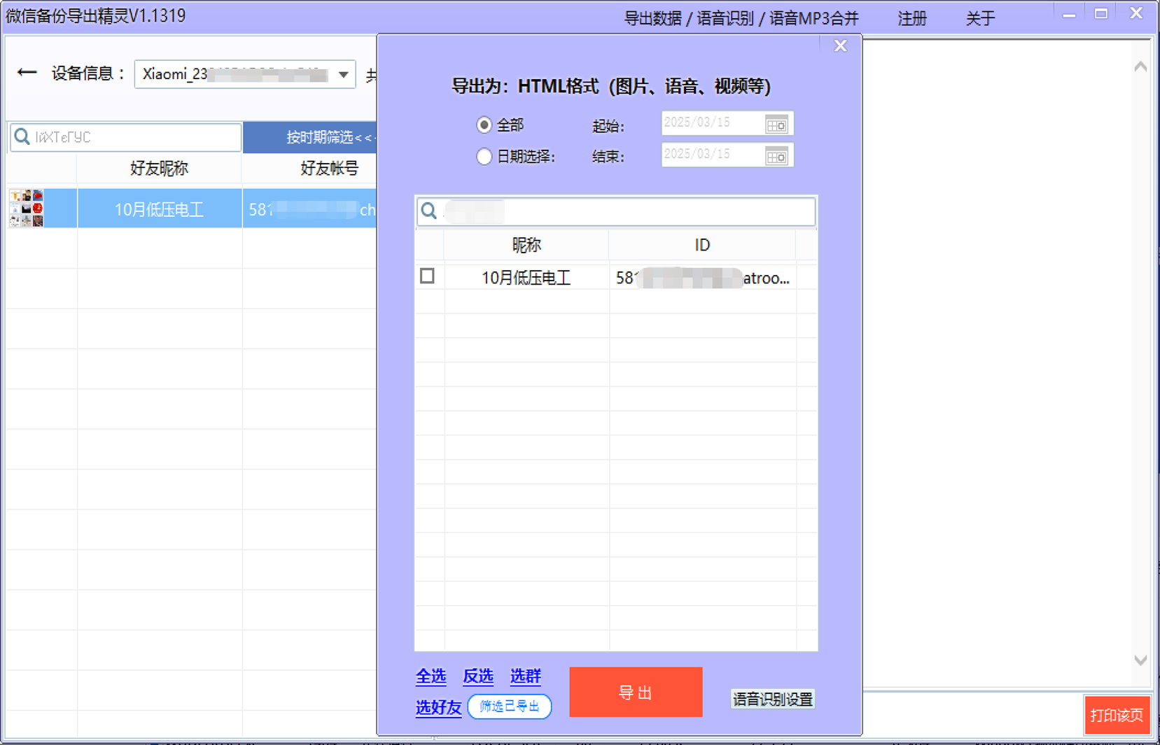Maximize the application window
Screen dimensions: 1160x745
pos(1101,14)
